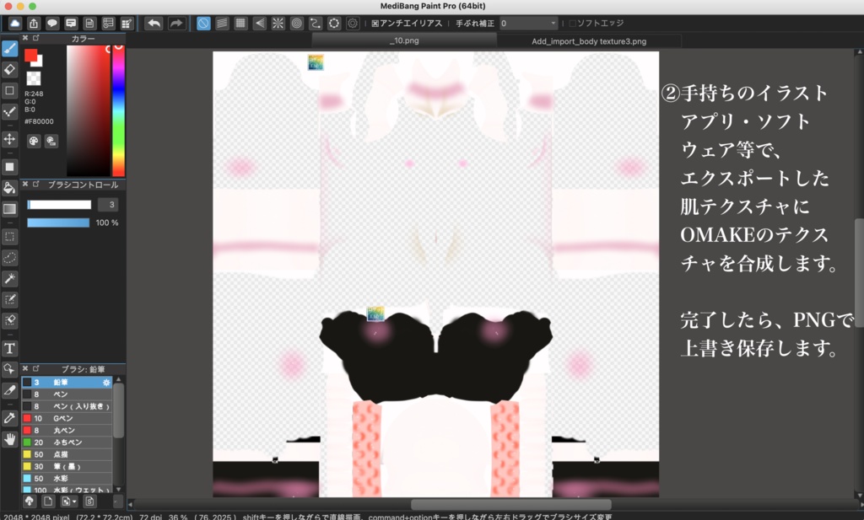Screen dimensions: 864x520
Task: Close the カラー panel with its X
Action: (25, 38)
